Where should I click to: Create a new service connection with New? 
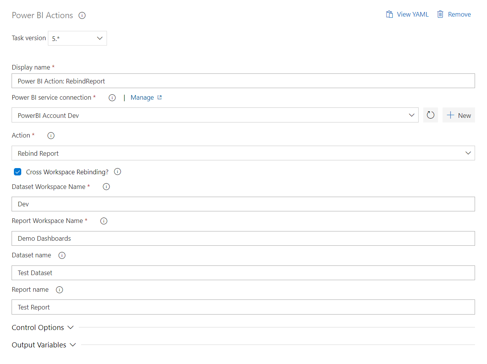pos(458,115)
